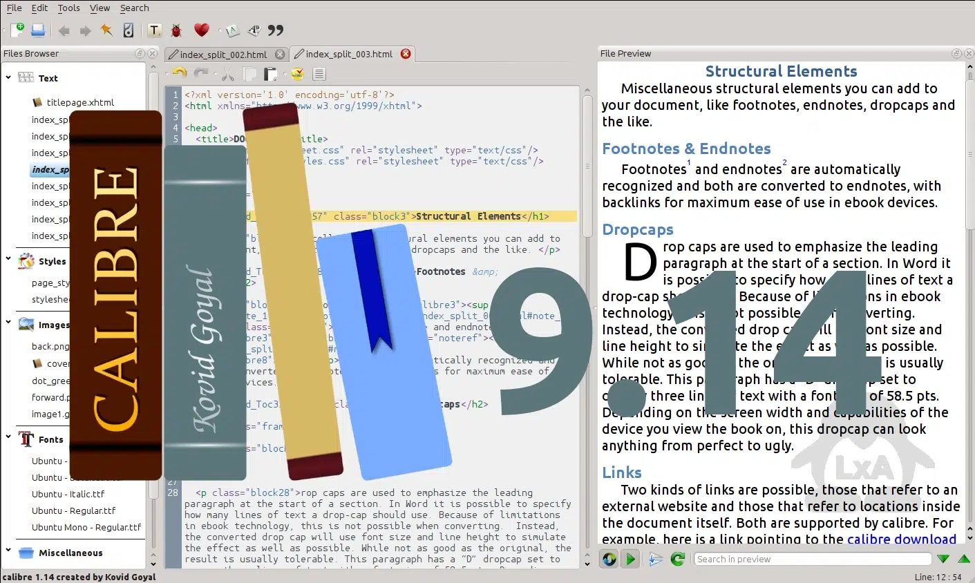975x583 pixels.
Task: Collapse the Text section in Files Browser
Action: click(8, 78)
